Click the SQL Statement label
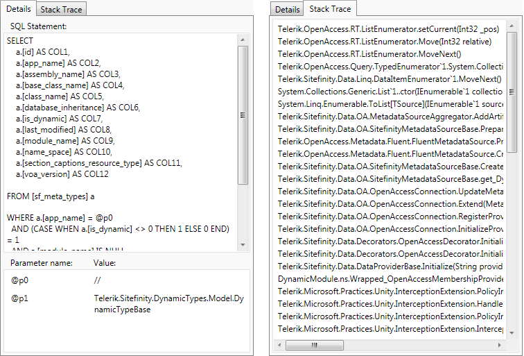Image resolution: width=524 pixels, height=356 pixels. 38,26
